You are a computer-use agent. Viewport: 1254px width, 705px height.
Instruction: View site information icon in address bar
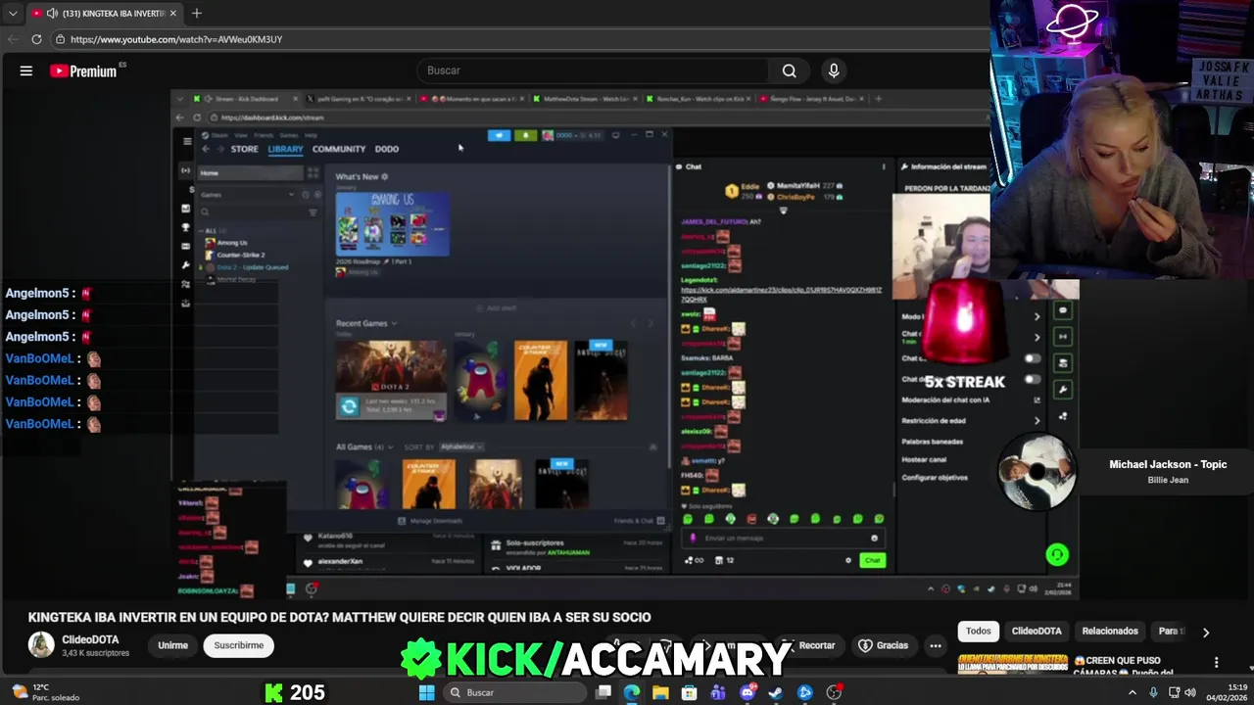[x=60, y=39]
